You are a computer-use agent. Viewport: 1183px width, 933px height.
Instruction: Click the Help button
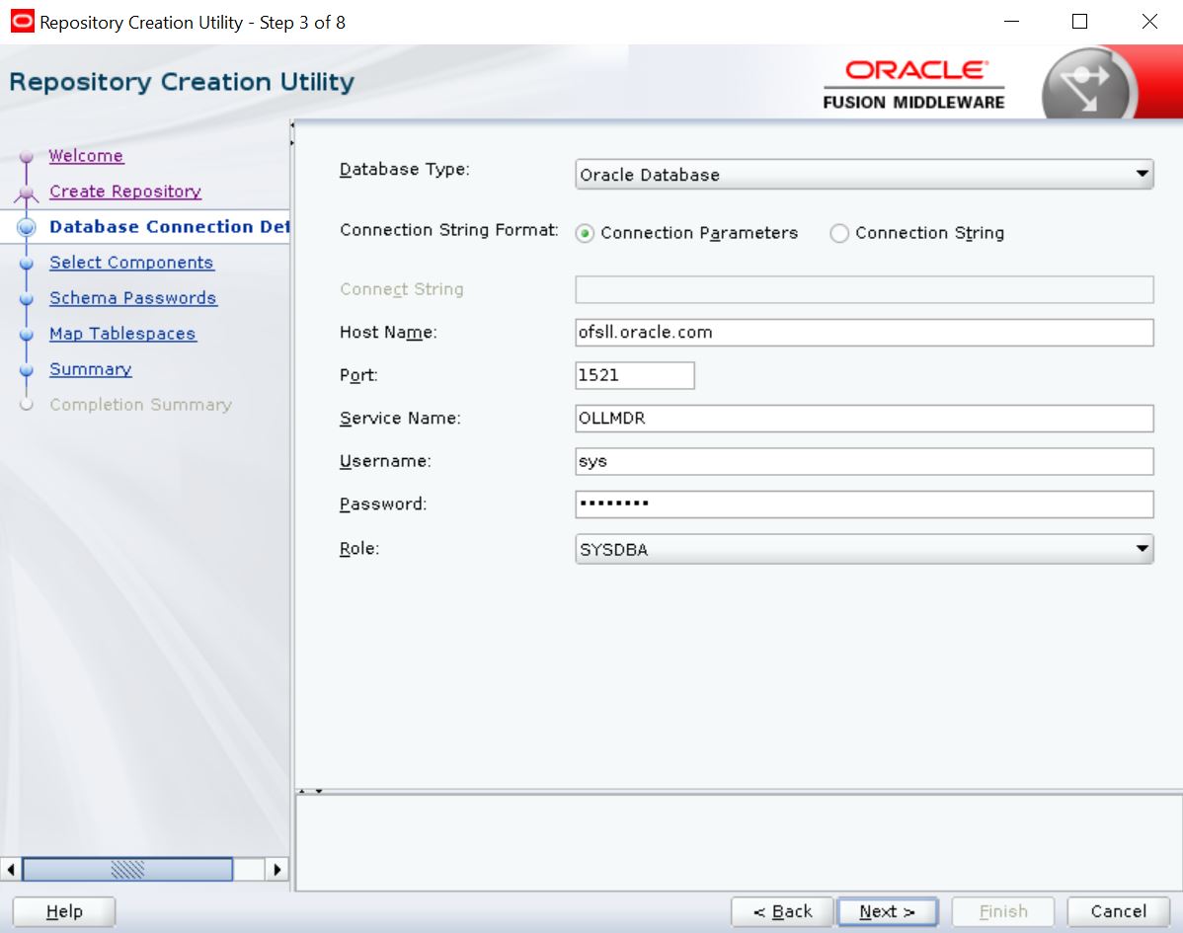click(x=64, y=911)
